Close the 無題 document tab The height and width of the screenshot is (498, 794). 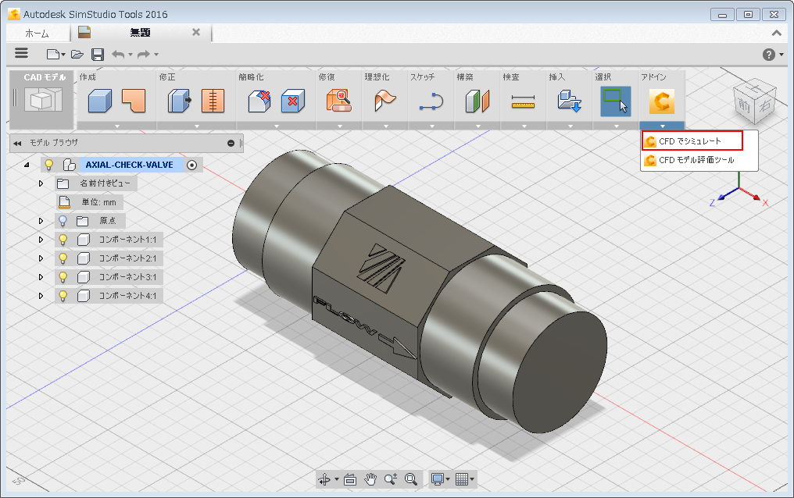pyautogui.click(x=196, y=32)
